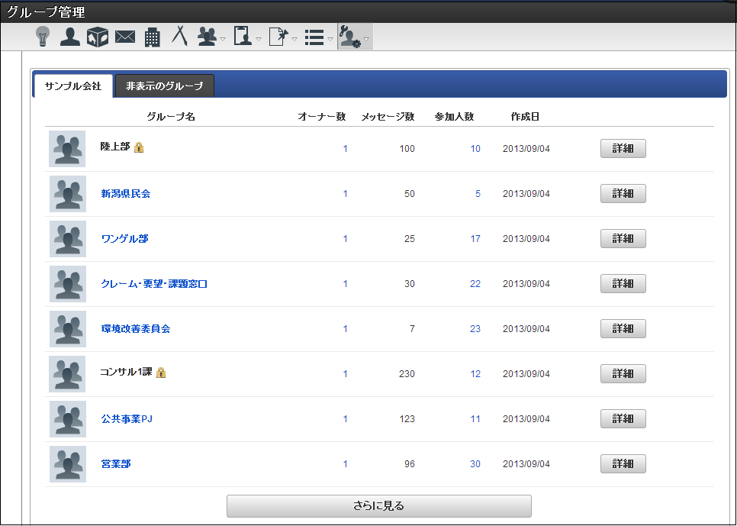This screenshot has height=526, width=737.
Task: Click the group people toolbar icon
Action: click(206, 36)
